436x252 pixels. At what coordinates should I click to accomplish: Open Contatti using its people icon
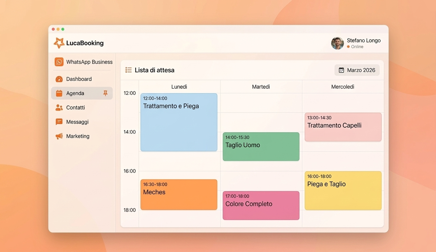59,107
